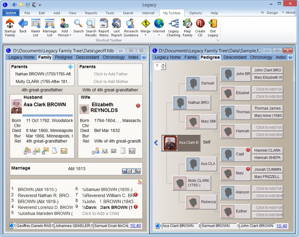
Task: Expand the Merge dropdown arrow
Action: [x=145, y=35]
